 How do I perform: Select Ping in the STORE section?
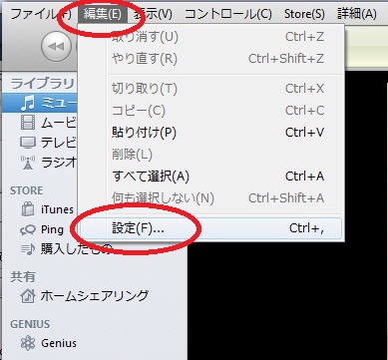pyautogui.click(x=52, y=229)
